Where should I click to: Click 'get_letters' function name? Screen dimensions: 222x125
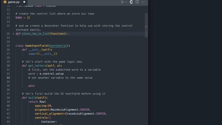pyautogui.click(x=37, y=66)
